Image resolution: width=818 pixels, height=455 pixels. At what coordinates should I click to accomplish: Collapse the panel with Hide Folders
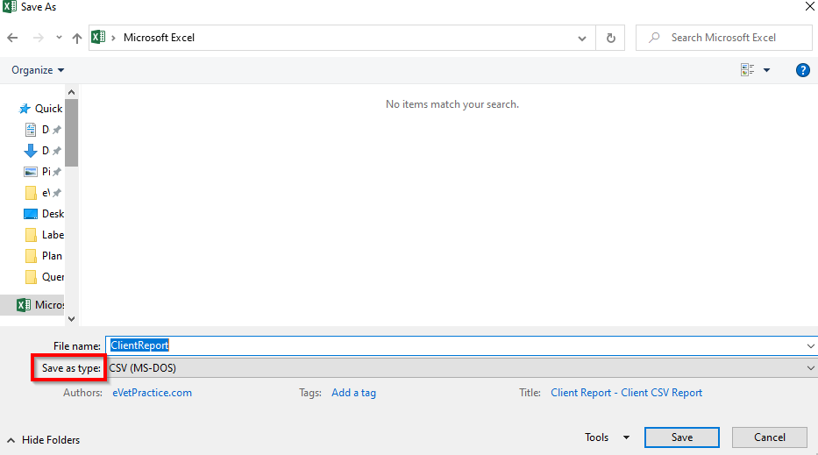(43, 440)
